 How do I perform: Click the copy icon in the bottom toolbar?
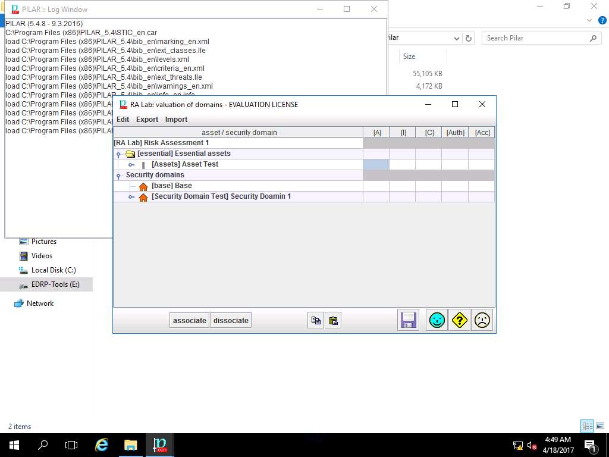[x=316, y=321]
